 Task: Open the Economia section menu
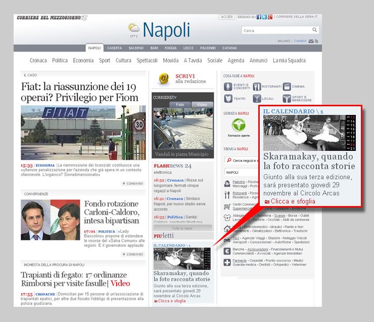tap(83, 60)
